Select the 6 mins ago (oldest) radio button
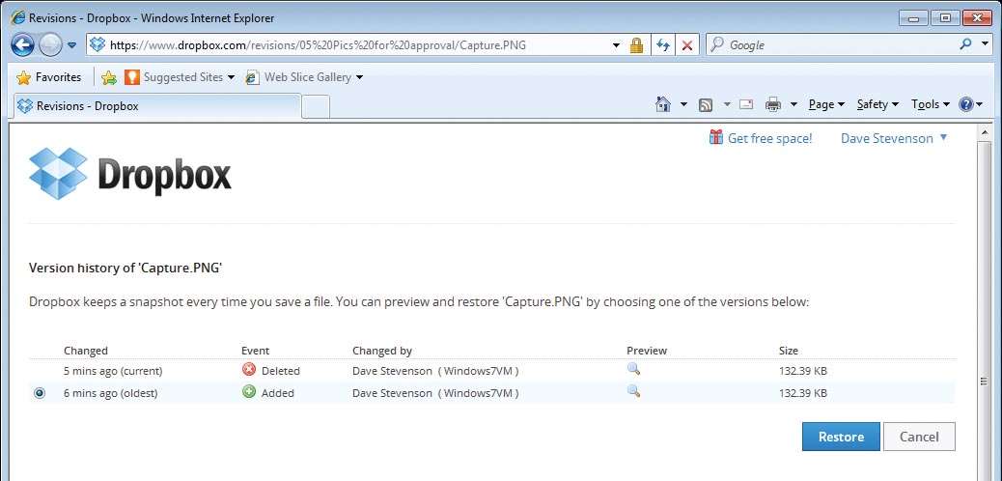The image size is (1002, 481). coord(40,393)
